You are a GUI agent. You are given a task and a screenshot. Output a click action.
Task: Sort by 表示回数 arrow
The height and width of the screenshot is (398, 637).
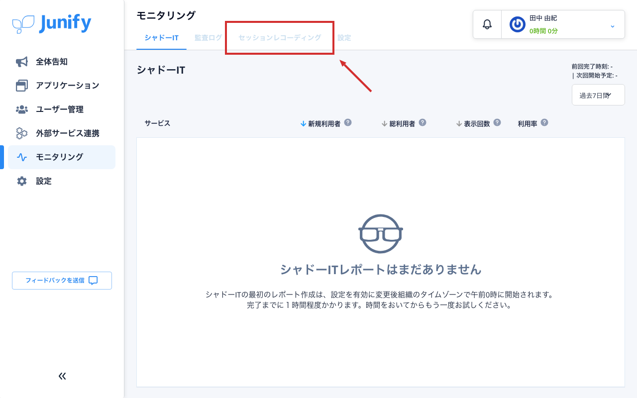(x=459, y=123)
